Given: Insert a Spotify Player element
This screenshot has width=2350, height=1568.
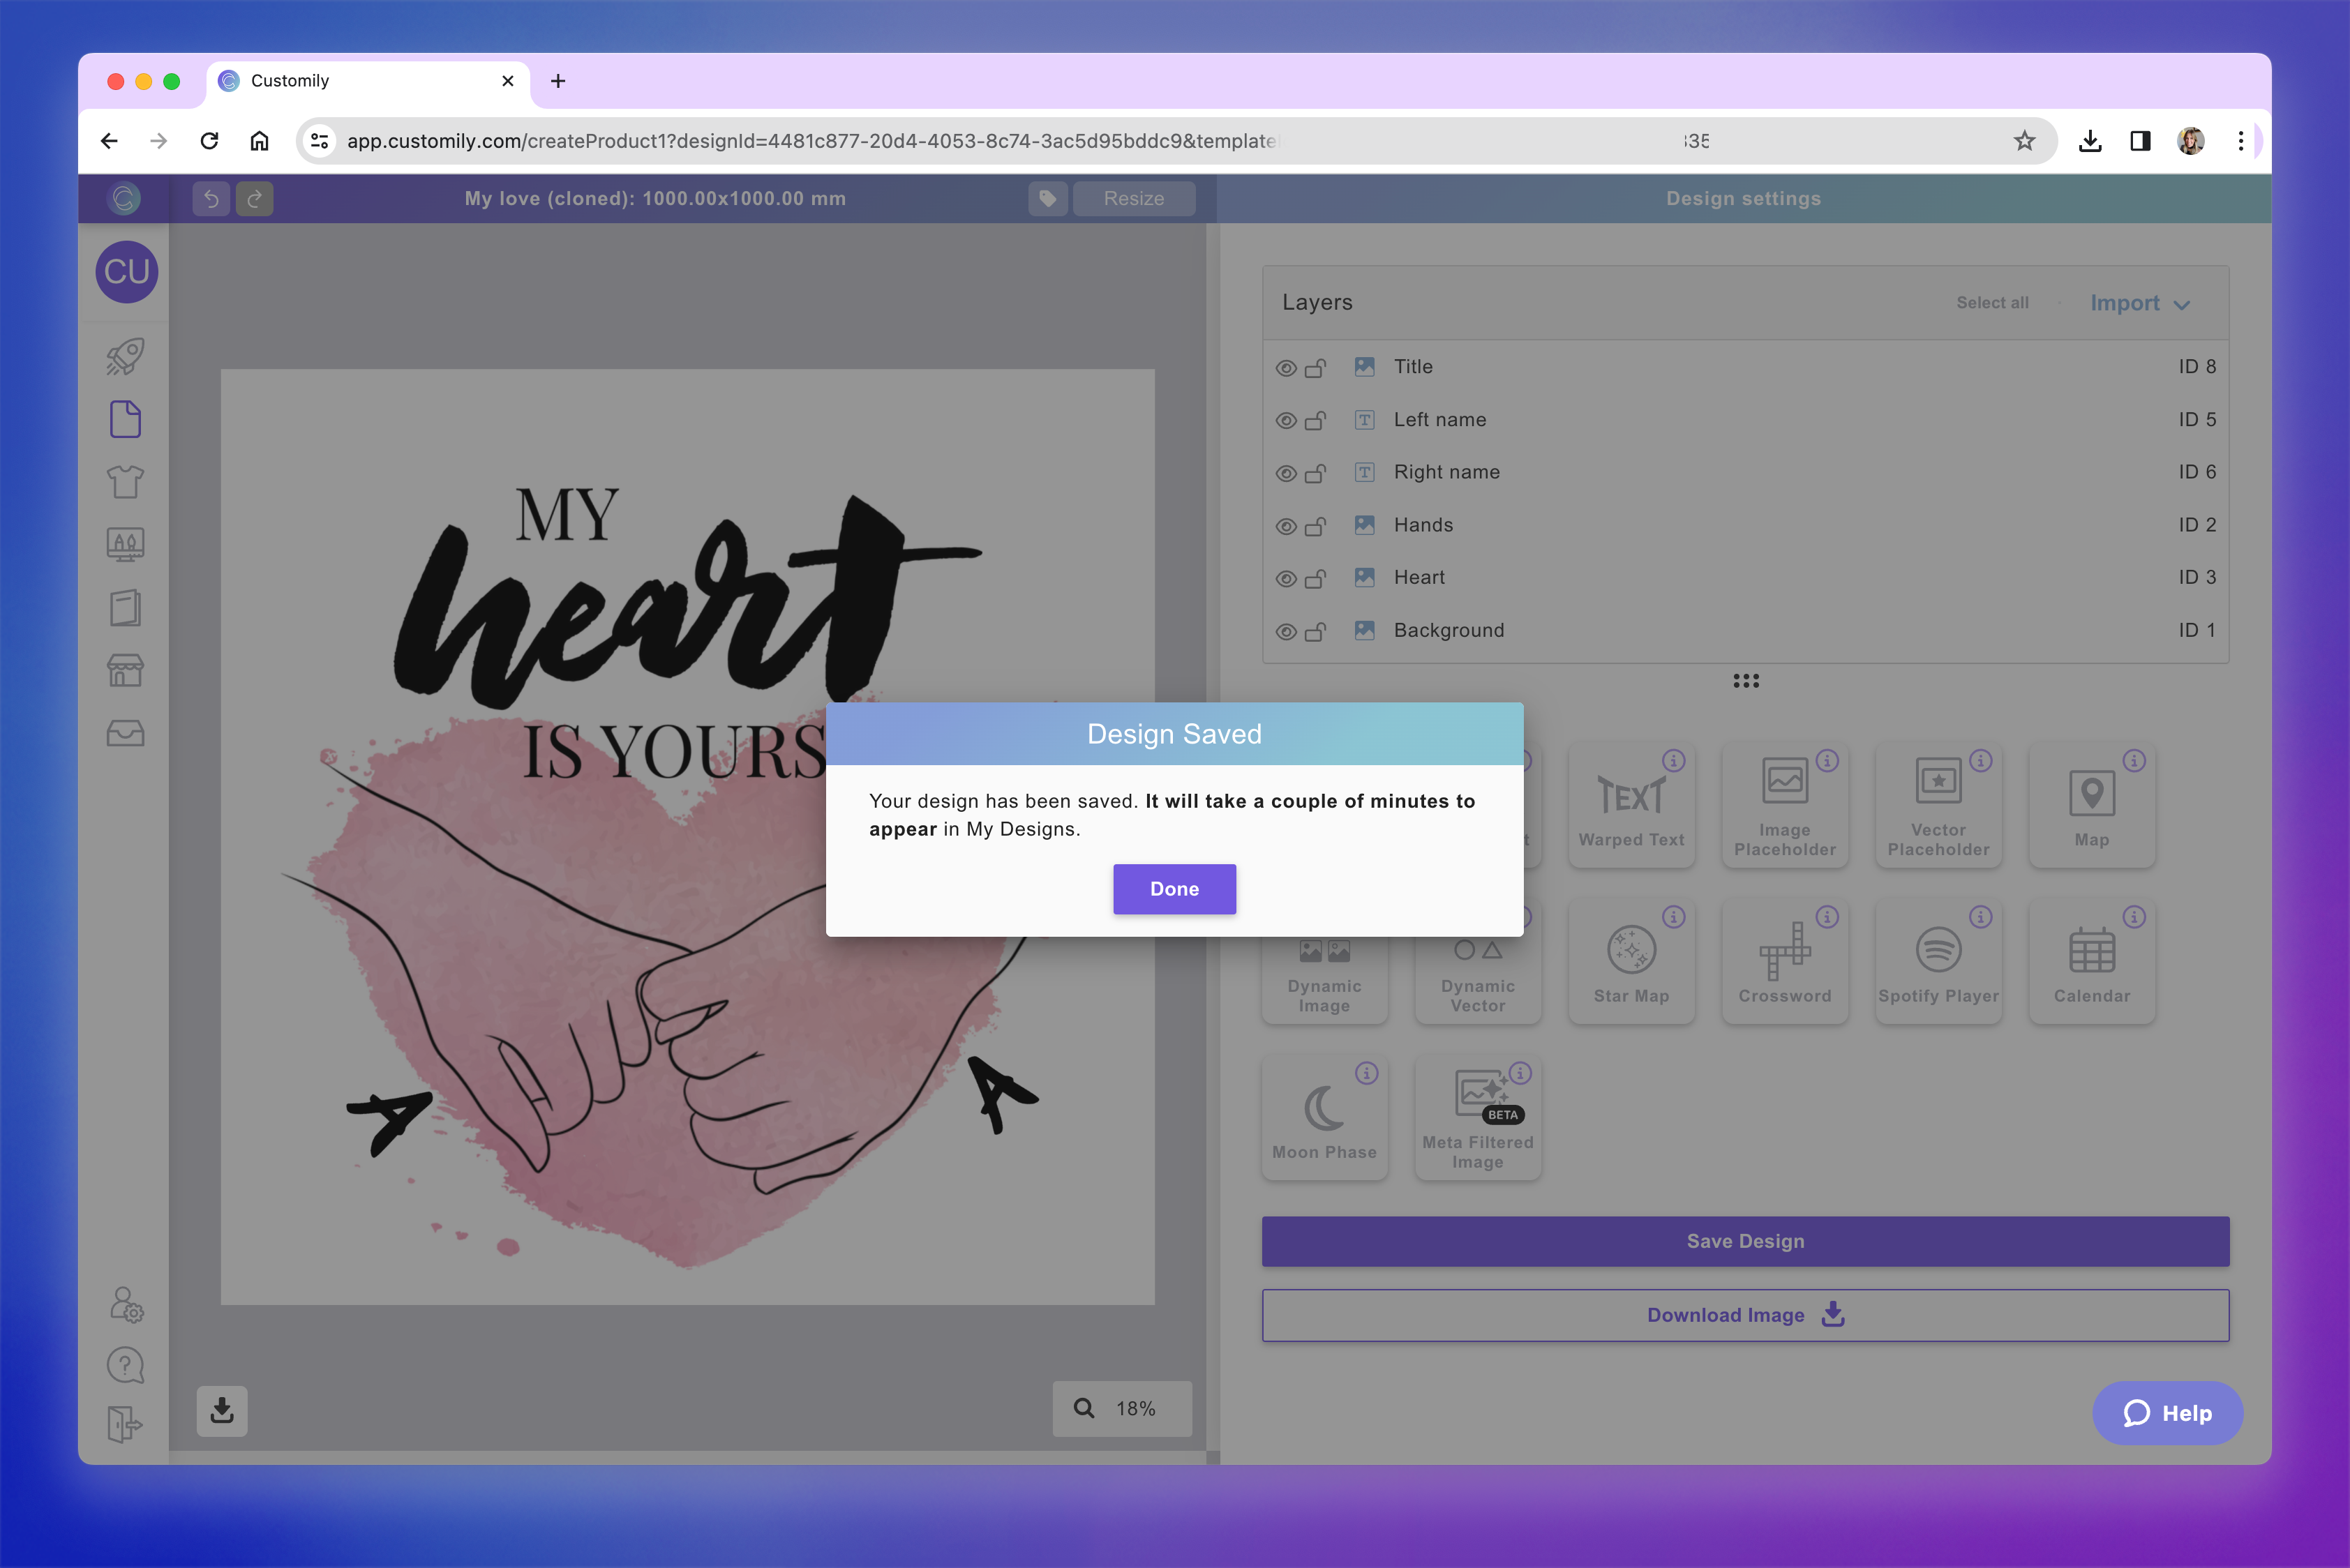Looking at the screenshot, I should tap(1939, 961).
